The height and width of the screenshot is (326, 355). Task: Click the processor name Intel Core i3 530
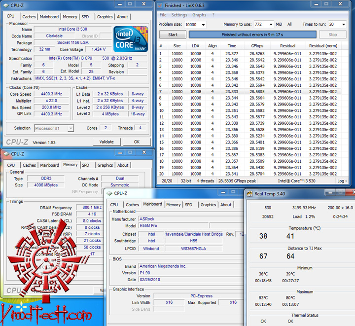pos(72,29)
